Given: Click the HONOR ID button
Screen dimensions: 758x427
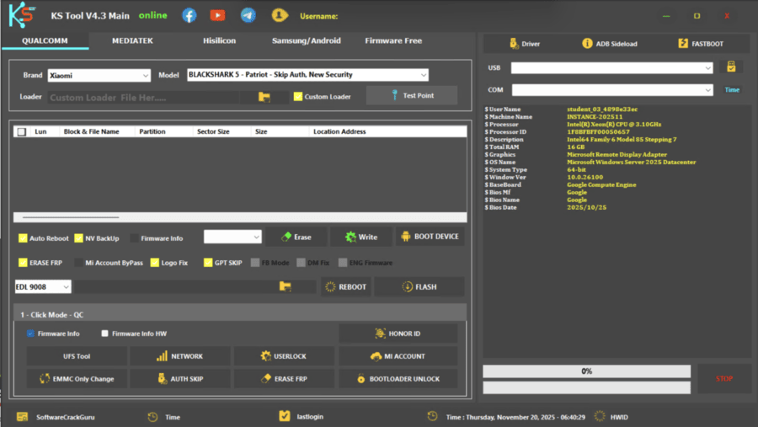Looking at the screenshot, I should [x=398, y=334].
